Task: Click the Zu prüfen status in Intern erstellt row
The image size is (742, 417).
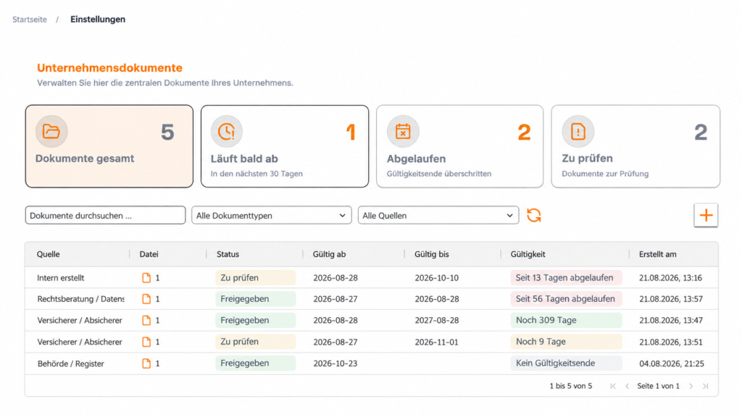Action: click(256, 278)
